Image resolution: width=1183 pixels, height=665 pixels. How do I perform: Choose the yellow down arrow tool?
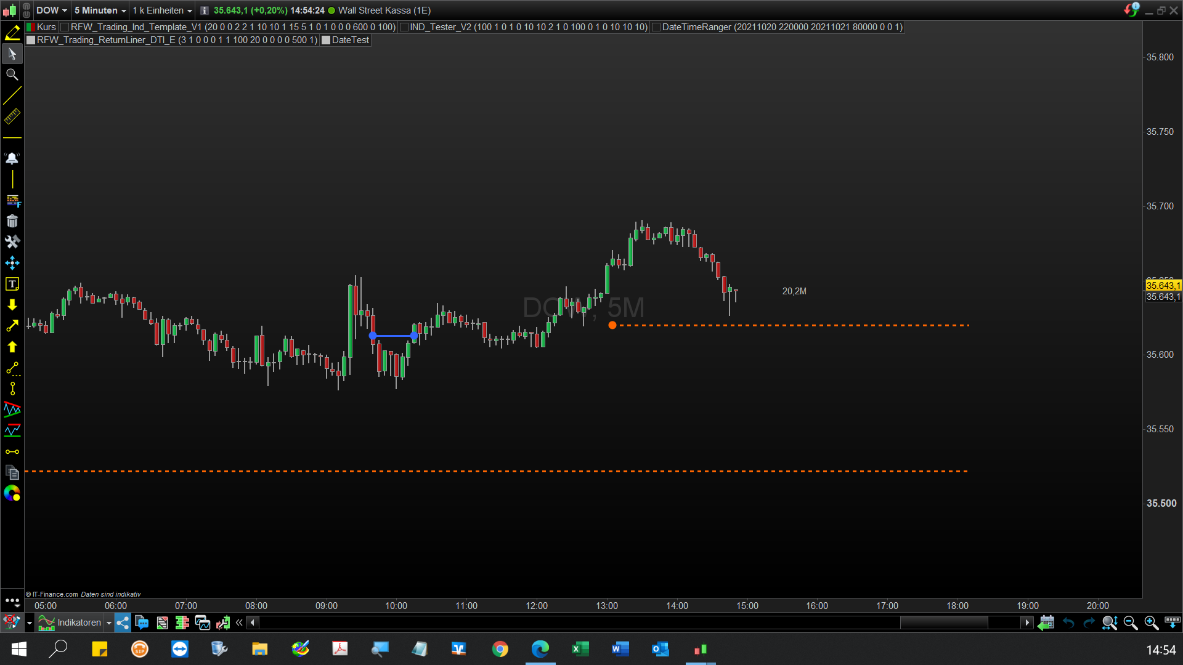pos(12,305)
